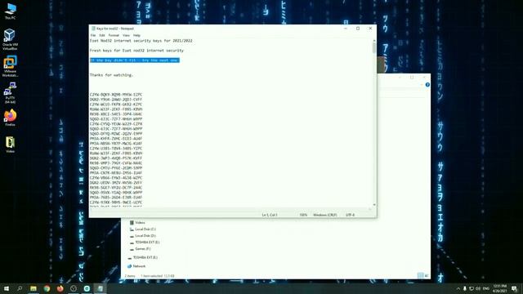Launch Oracle VM VirtualBox from desktop
The width and height of the screenshot is (523, 294).
(10, 39)
